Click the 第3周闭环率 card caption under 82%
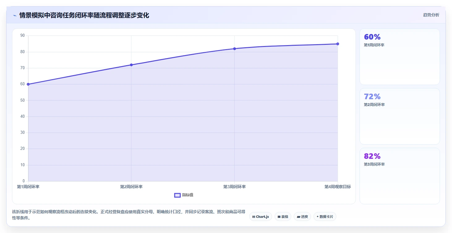The width and height of the screenshot is (452, 233). 374,164
